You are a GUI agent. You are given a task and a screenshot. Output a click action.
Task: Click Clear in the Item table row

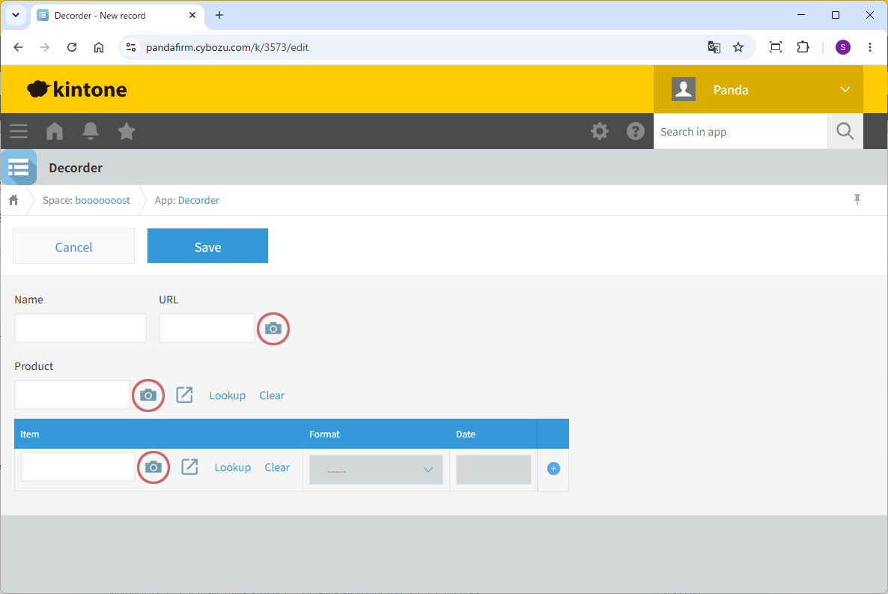click(x=277, y=467)
